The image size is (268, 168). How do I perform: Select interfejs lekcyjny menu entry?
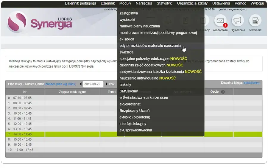tap(133, 124)
